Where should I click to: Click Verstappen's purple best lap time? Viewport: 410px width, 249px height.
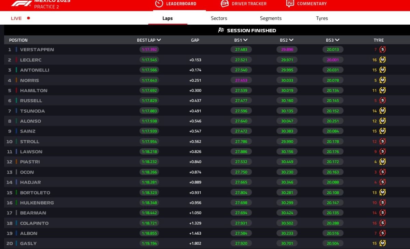pos(149,50)
